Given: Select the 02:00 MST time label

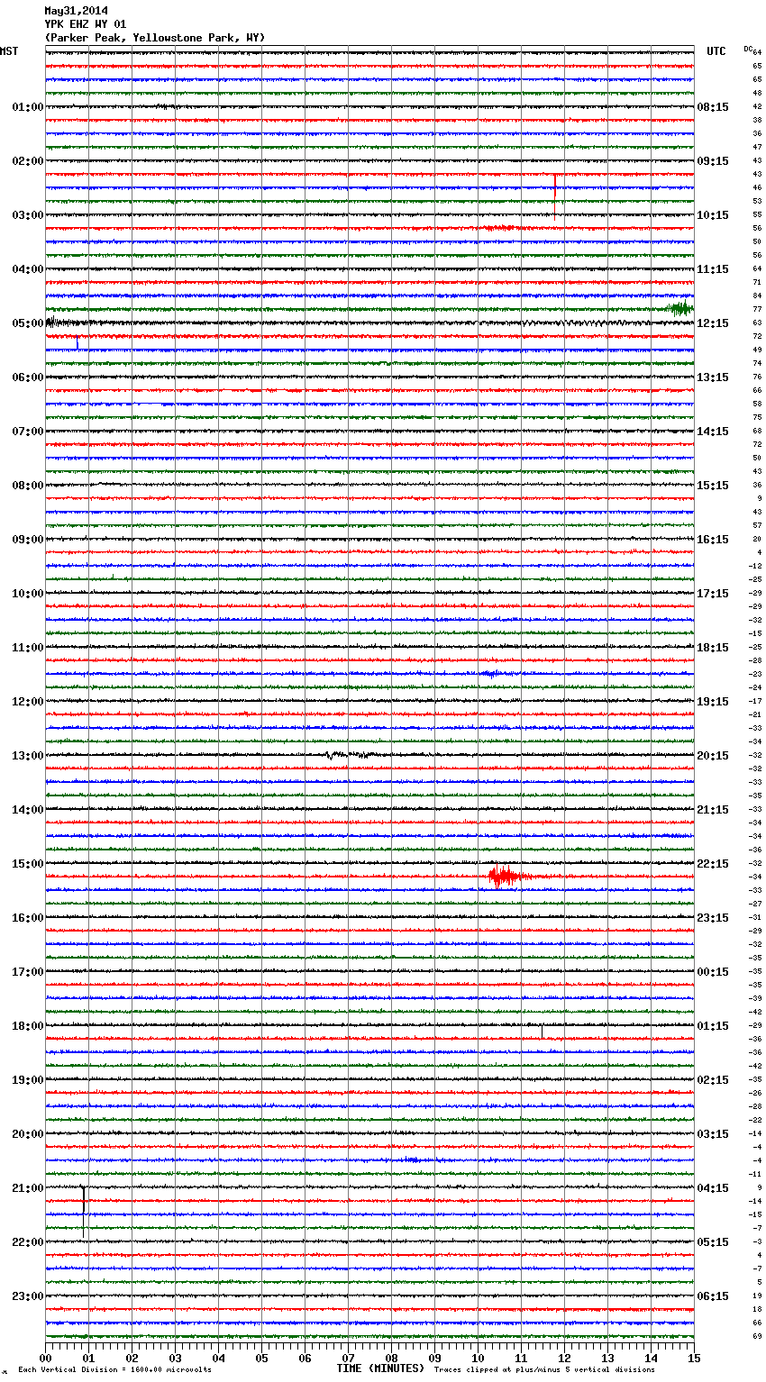Looking at the screenshot, I should point(28,161).
